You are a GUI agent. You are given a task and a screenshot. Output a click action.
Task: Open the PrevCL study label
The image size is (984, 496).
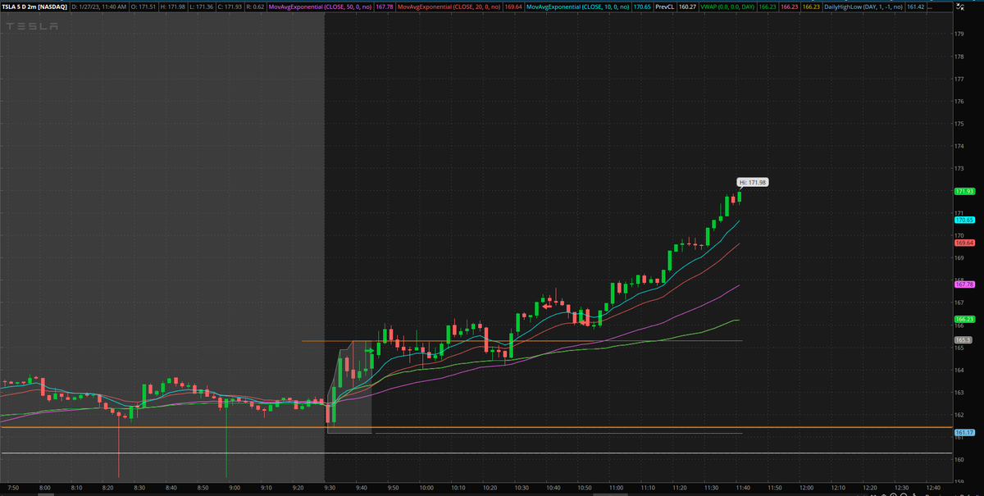pos(665,7)
